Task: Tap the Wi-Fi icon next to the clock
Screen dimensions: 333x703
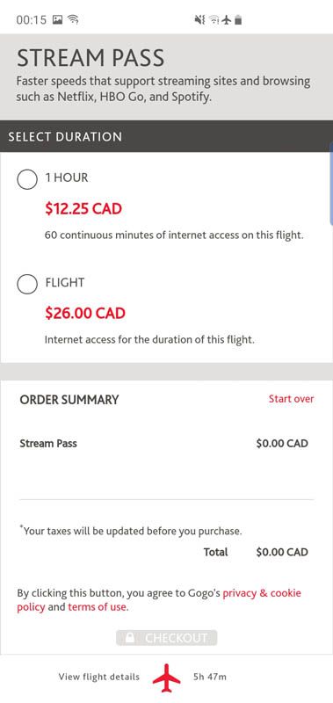Action: pyautogui.click(x=73, y=19)
